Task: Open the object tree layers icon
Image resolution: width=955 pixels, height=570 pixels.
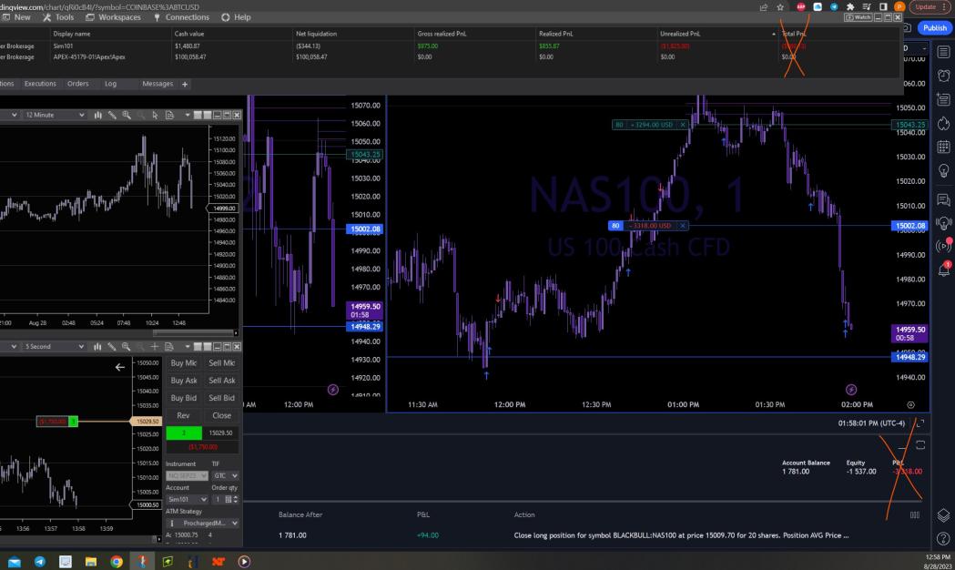Action: tap(942, 515)
